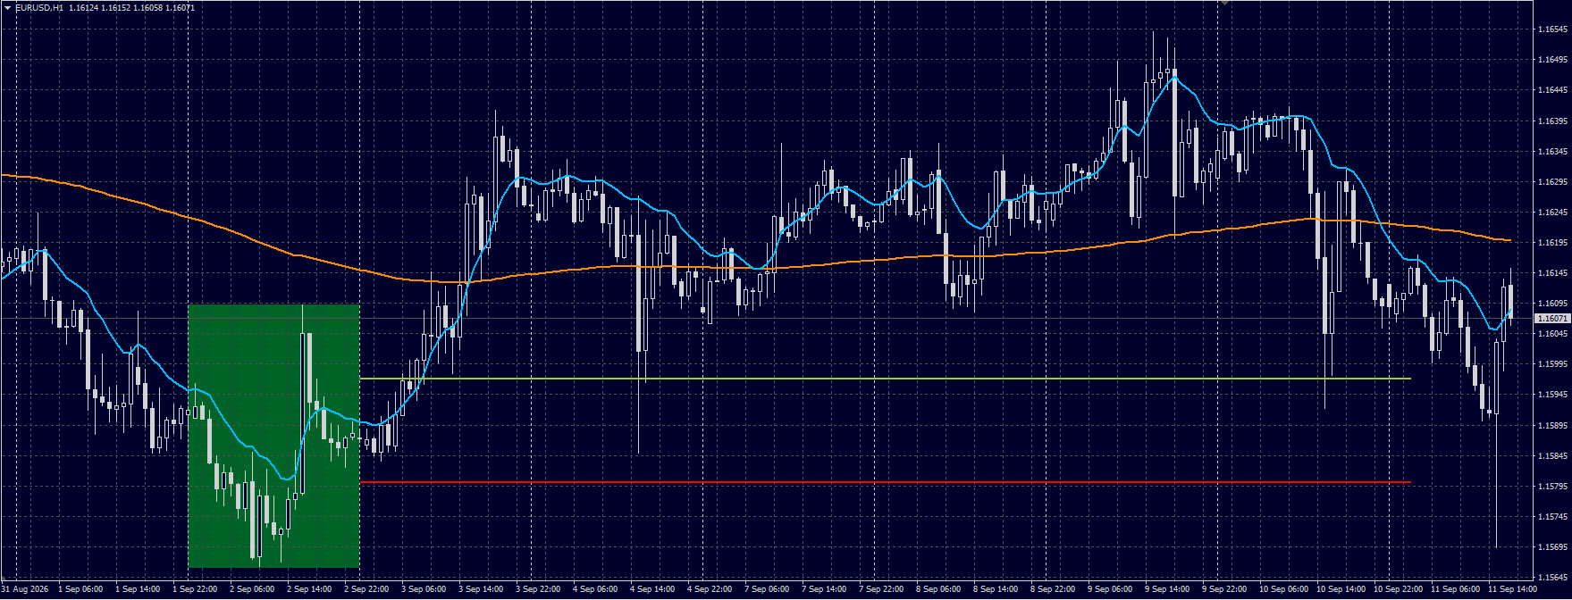The height and width of the screenshot is (600, 1572).
Task: Click the 9 Sep 14:00 time label
Action: [x=1167, y=589]
